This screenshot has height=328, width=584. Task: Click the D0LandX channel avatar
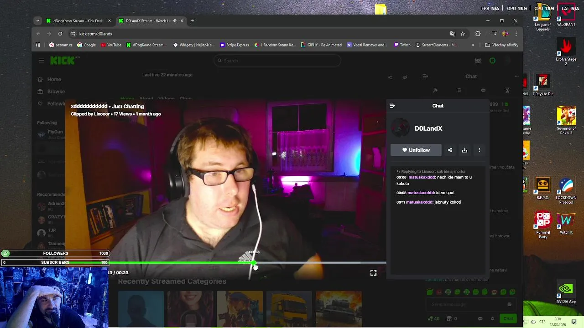click(401, 128)
